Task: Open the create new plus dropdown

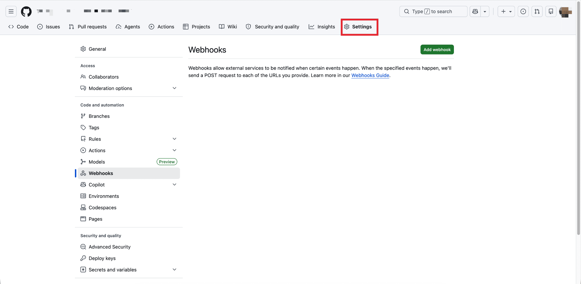Action: pos(506,11)
